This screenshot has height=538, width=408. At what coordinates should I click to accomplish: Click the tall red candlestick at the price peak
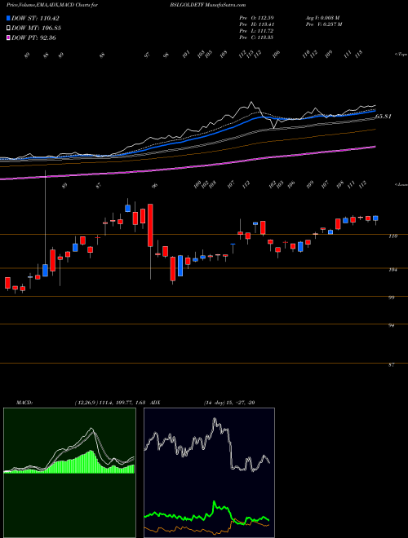[150, 225]
